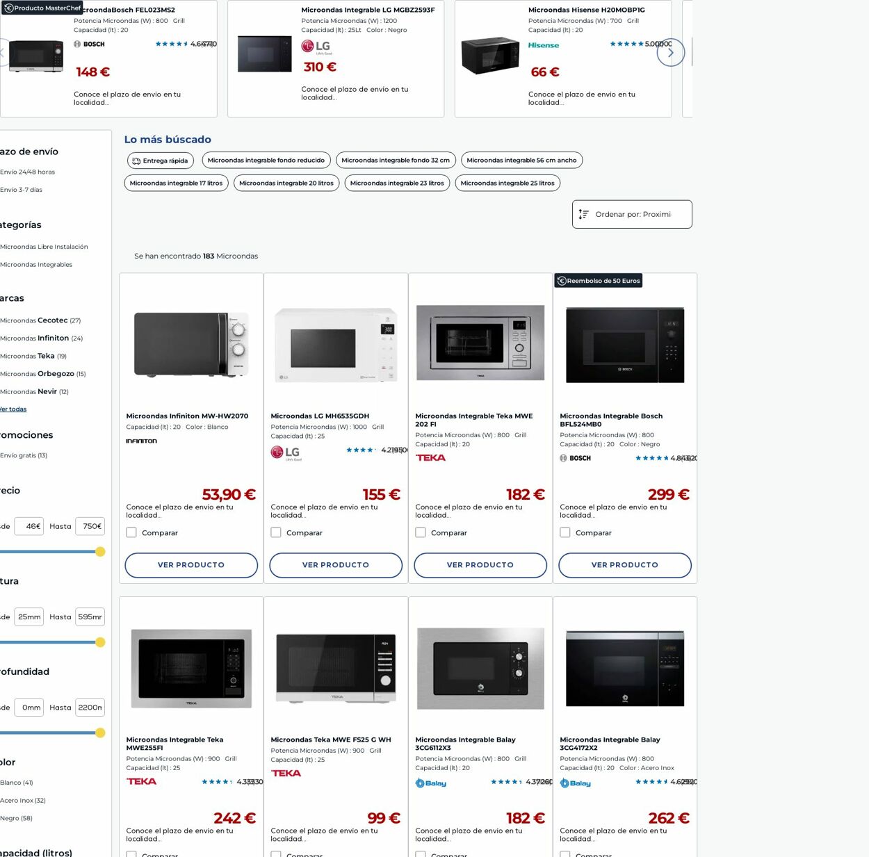Click Hisense logo in carousel
The image size is (869, 857).
point(544,45)
